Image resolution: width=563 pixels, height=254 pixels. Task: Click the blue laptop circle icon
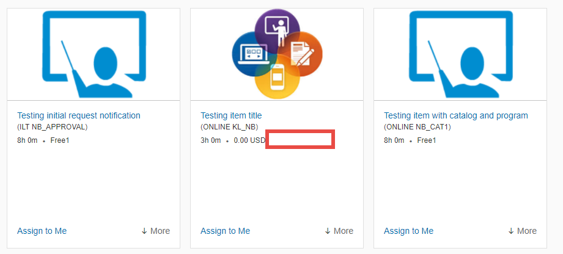(253, 54)
